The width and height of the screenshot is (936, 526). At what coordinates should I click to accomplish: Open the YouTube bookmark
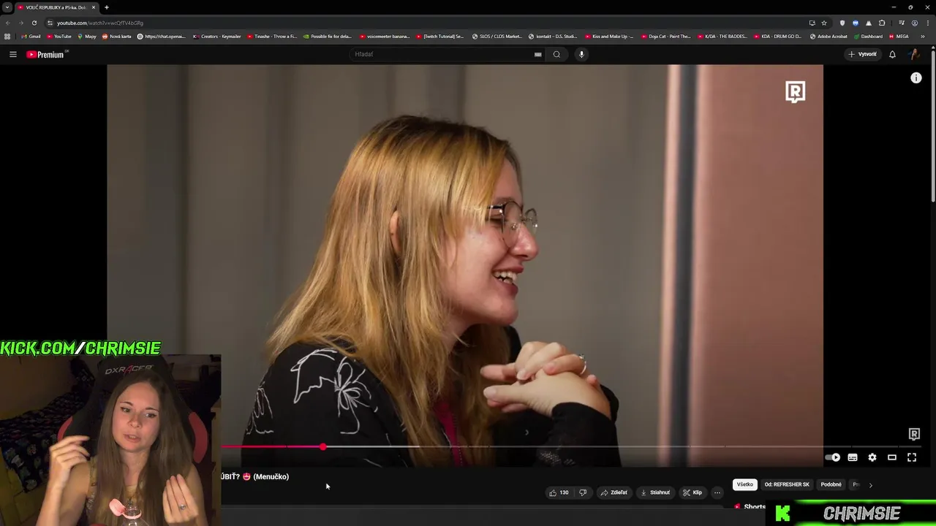pos(58,37)
